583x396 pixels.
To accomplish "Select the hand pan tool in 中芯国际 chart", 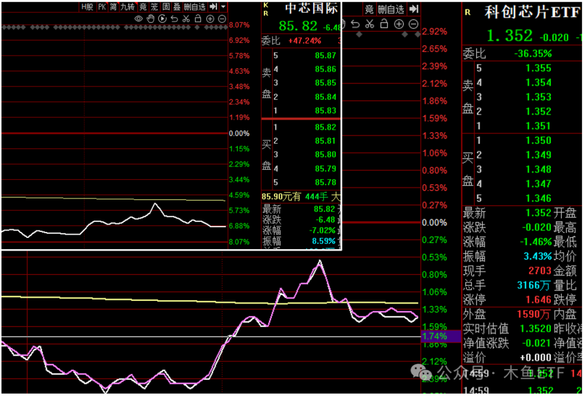I will coord(151,18).
